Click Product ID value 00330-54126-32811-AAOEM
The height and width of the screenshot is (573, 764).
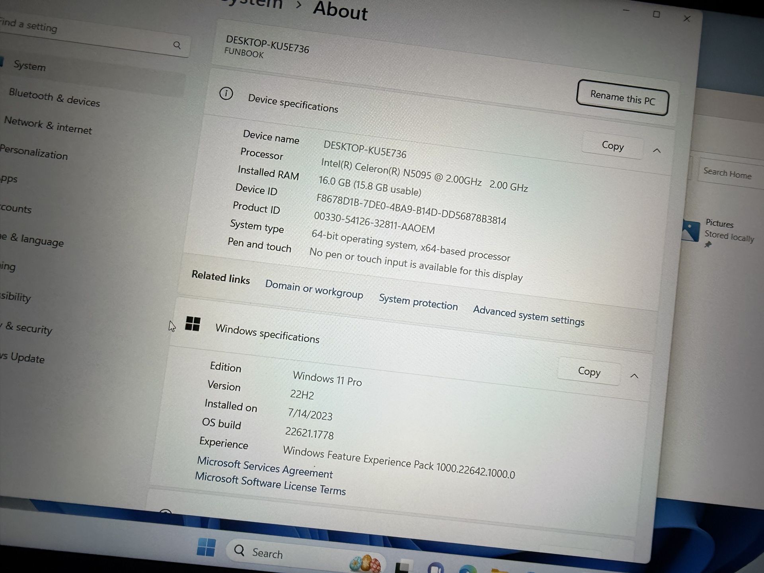[x=374, y=223]
